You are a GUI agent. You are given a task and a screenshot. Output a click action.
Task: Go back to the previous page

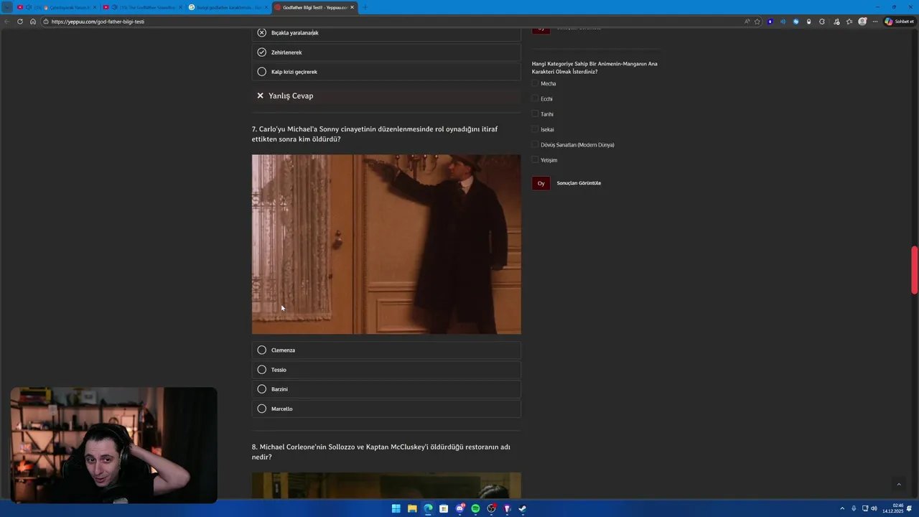click(7, 22)
